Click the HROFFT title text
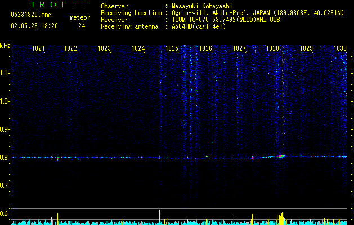This screenshot has width=354, height=225. click(58, 4)
